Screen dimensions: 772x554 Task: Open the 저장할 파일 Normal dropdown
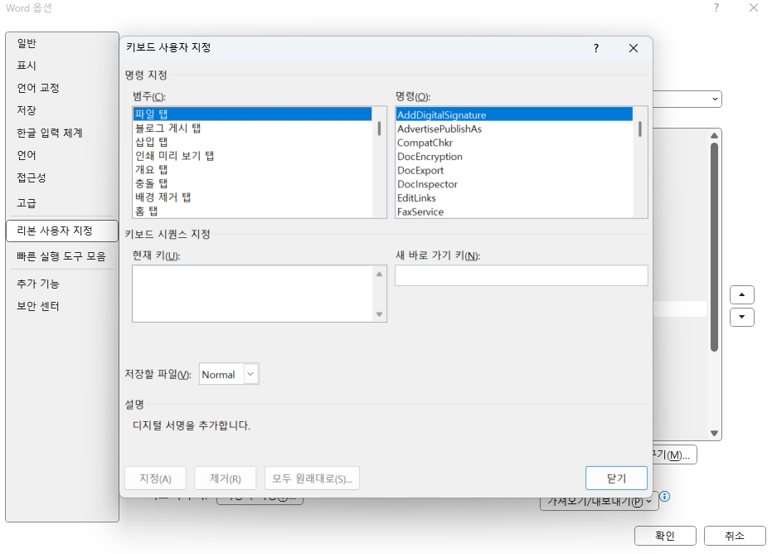[x=250, y=373]
